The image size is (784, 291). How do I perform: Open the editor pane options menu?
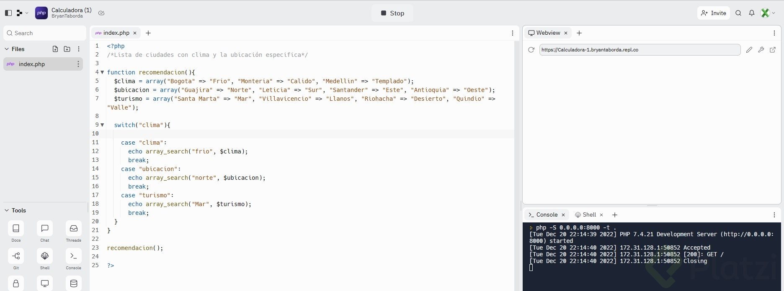513,33
